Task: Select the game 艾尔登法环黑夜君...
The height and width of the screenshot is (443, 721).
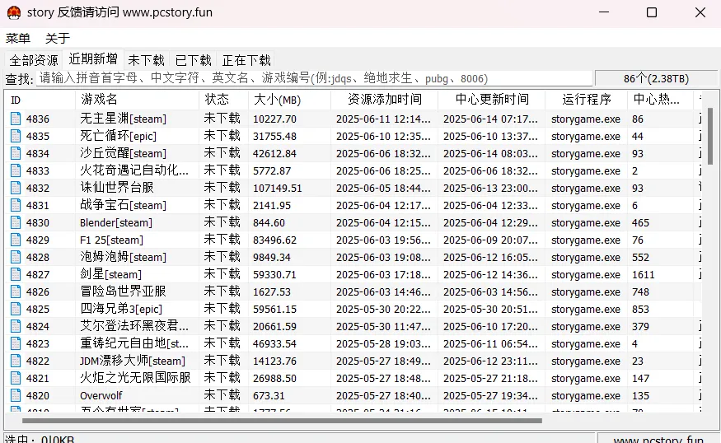Action: (133, 326)
